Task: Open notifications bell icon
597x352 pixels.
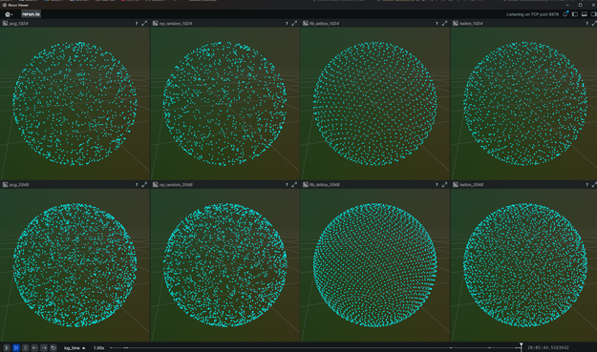Action: (565, 14)
